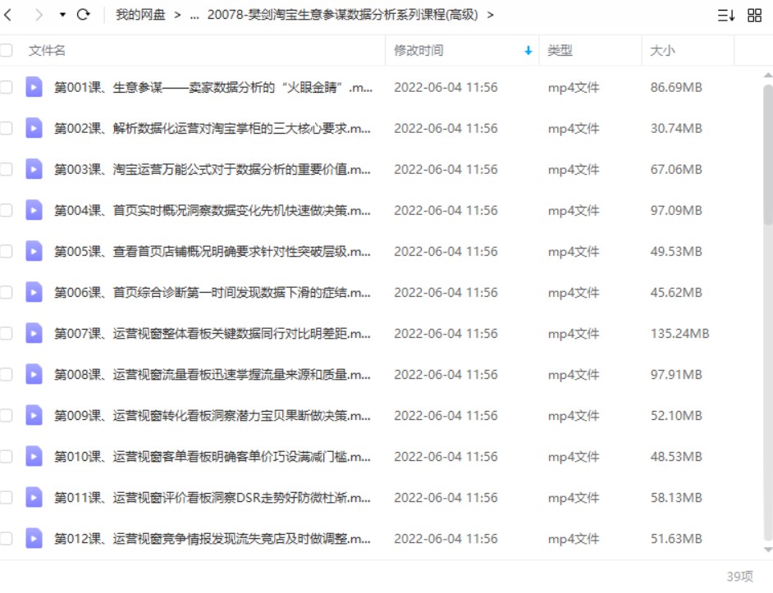The width and height of the screenshot is (773, 593).
Task: Click the vertical scrollbar thumb
Action: point(767,155)
